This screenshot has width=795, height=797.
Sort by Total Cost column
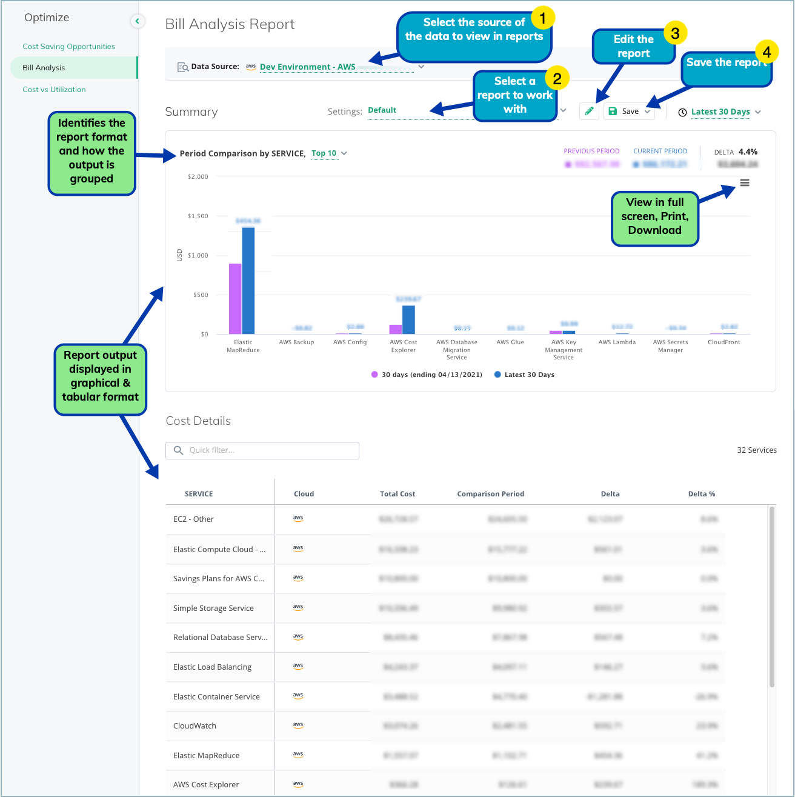click(x=397, y=494)
